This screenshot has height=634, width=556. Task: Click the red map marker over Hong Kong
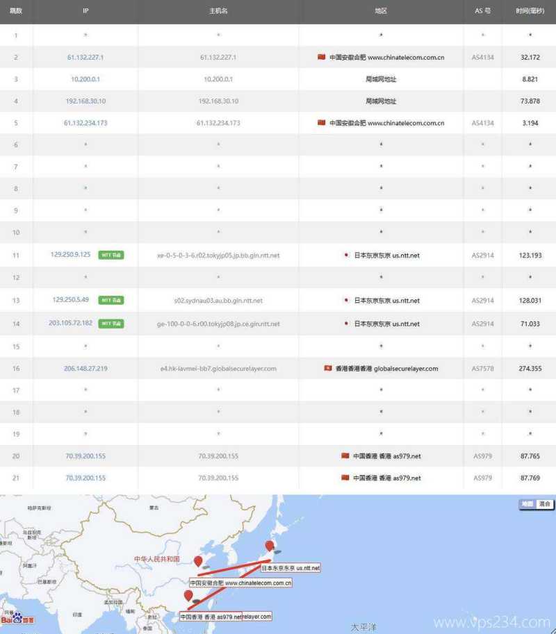[x=188, y=595]
